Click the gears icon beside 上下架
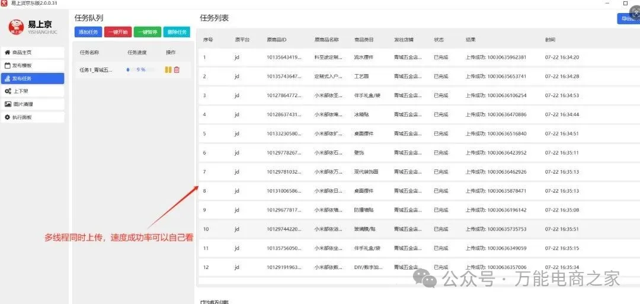Screen dimensions: 640x304 click(8, 91)
